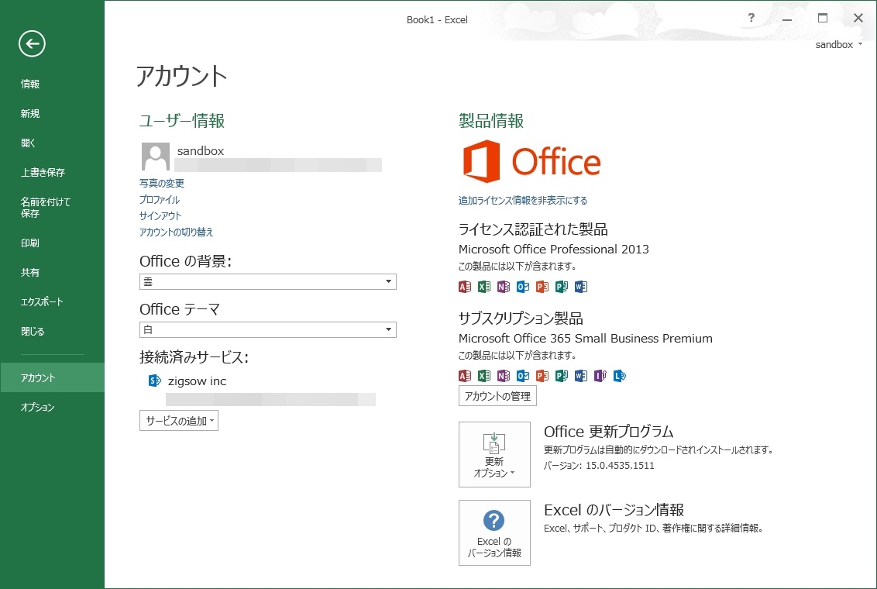Go back using the circled arrow icon
The width and height of the screenshot is (877, 589).
[32, 43]
